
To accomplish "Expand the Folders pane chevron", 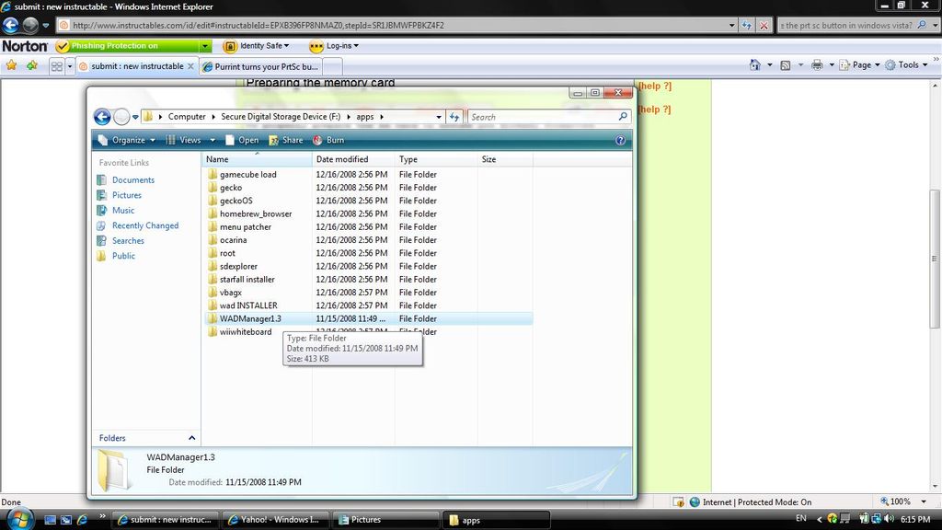I will (191, 438).
